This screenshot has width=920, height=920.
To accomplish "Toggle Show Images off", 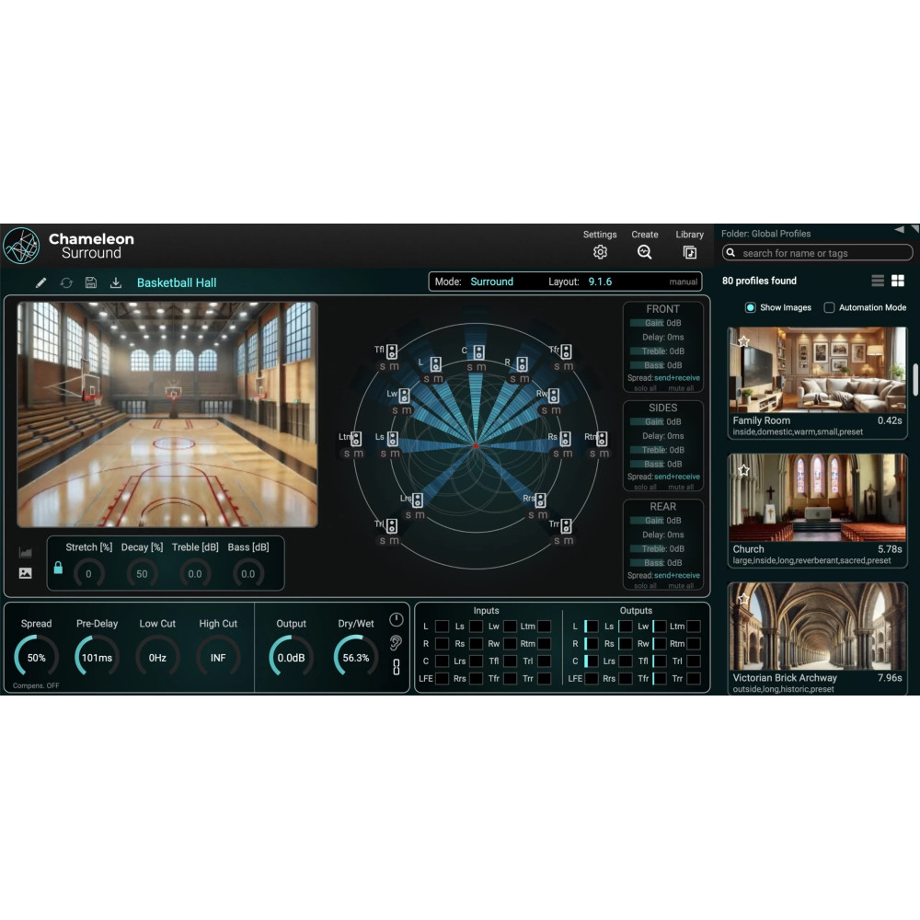I will [x=752, y=307].
